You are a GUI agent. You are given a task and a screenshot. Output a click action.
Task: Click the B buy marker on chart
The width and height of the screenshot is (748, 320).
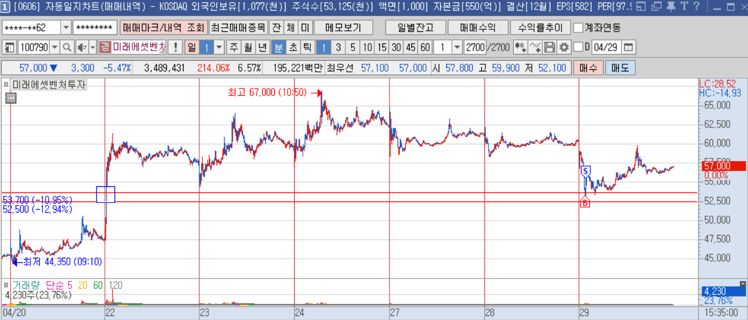pos(585,203)
